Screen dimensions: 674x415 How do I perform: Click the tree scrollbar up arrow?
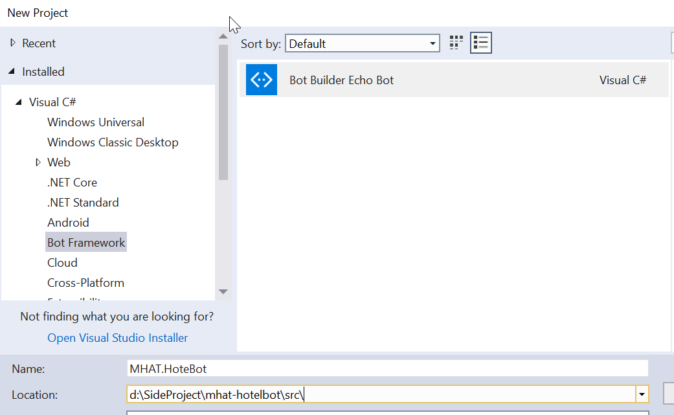tap(223, 36)
